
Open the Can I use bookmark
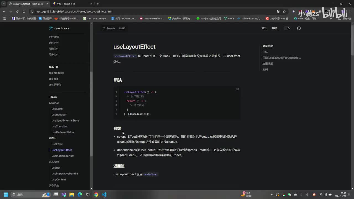[x=95, y=19]
